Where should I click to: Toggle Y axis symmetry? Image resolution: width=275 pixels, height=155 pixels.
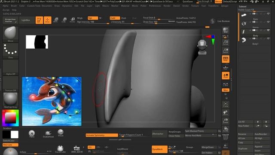(x=98, y=147)
